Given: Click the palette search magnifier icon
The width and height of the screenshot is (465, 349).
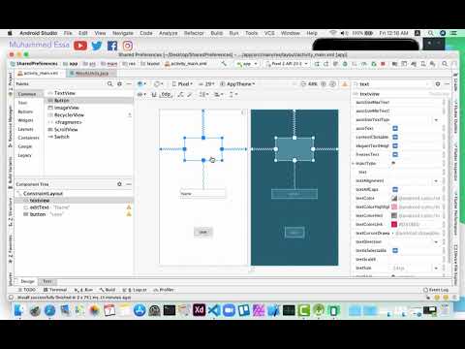Looking at the screenshot, I should [109, 84].
